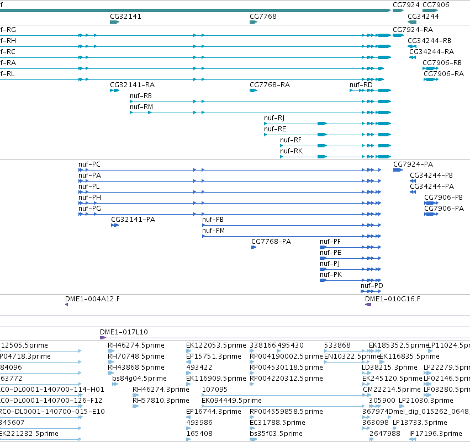This screenshot has width=470, height=442.
Task: Click the CG7924-PA protein label
Action: (413, 164)
